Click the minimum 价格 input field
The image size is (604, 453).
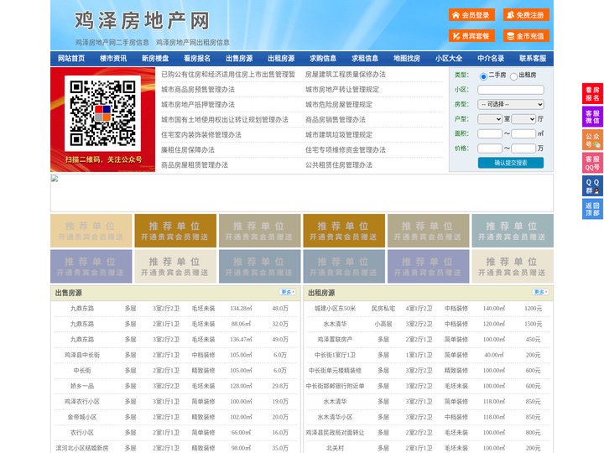490,148
